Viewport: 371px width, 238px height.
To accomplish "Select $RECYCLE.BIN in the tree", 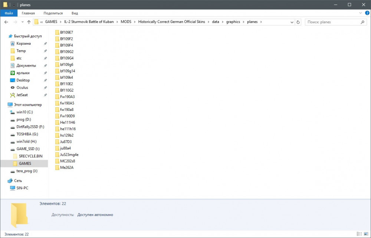I will [31, 156].
